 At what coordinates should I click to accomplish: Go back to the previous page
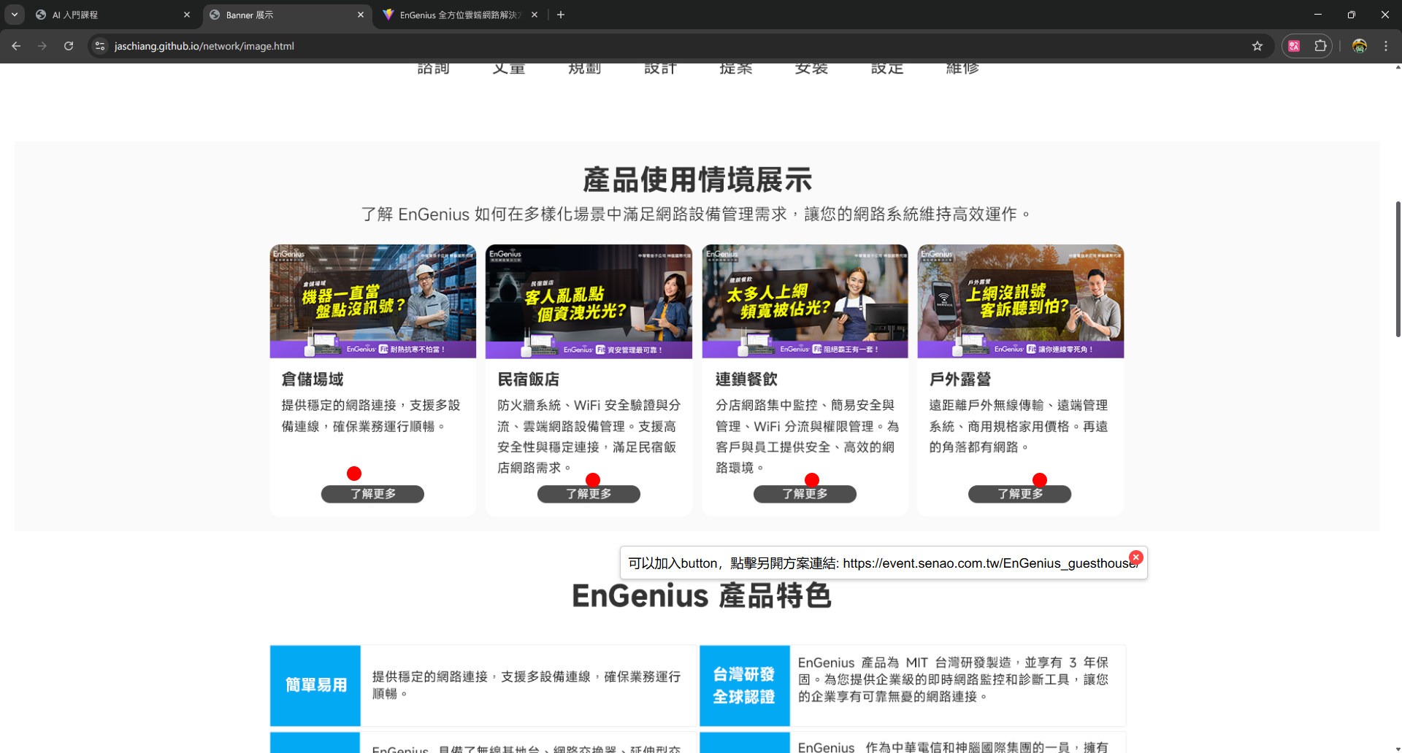tap(16, 46)
